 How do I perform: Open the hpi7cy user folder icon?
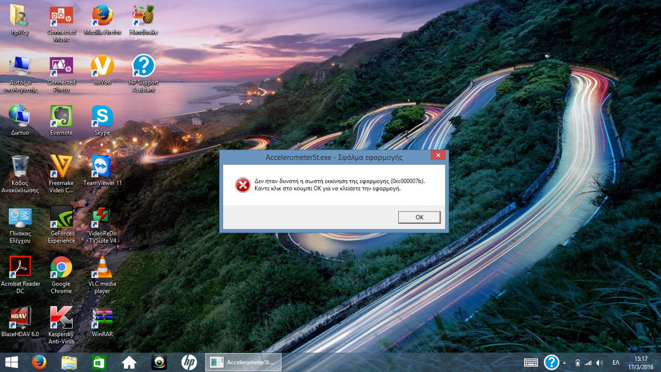[x=20, y=21]
